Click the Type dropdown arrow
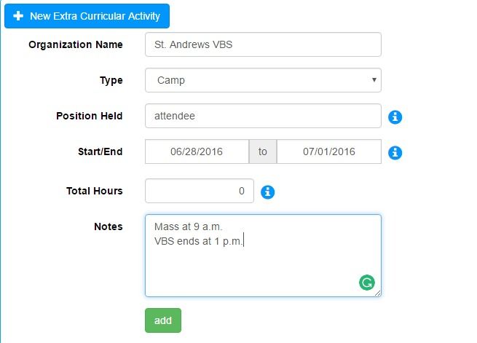Image resolution: width=477 pixels, height=343 pixels. pyautogui.click(x=374, y=79)
